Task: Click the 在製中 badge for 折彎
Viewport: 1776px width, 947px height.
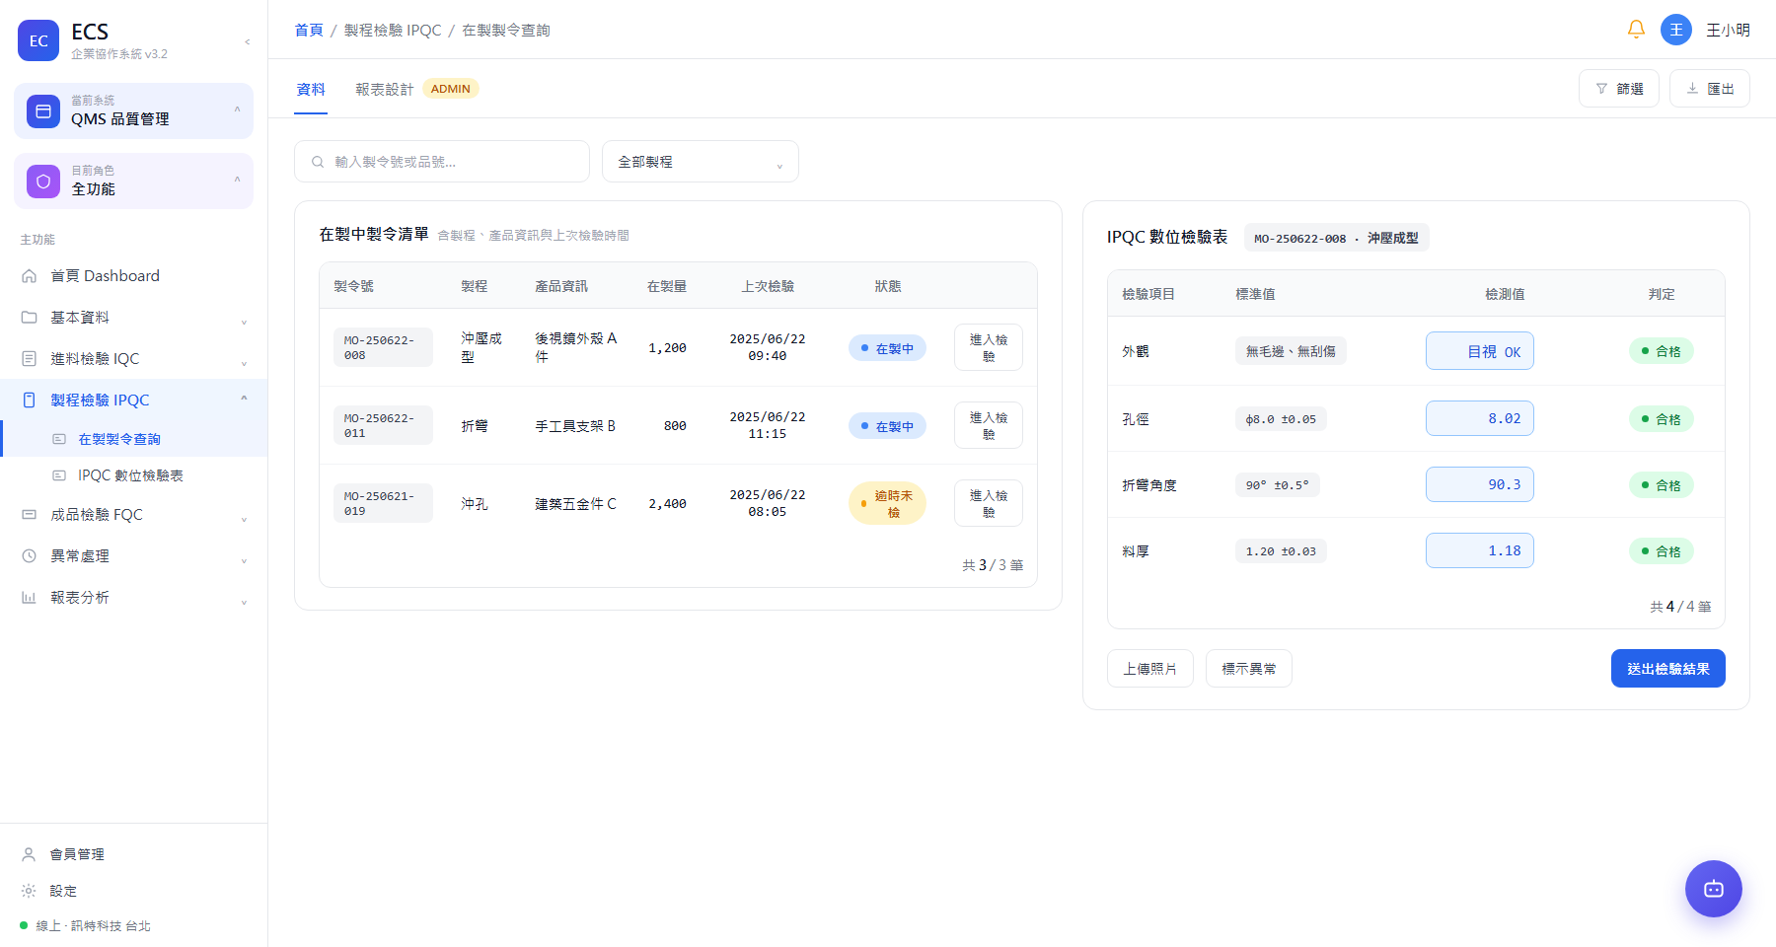Action: point(887,426)
